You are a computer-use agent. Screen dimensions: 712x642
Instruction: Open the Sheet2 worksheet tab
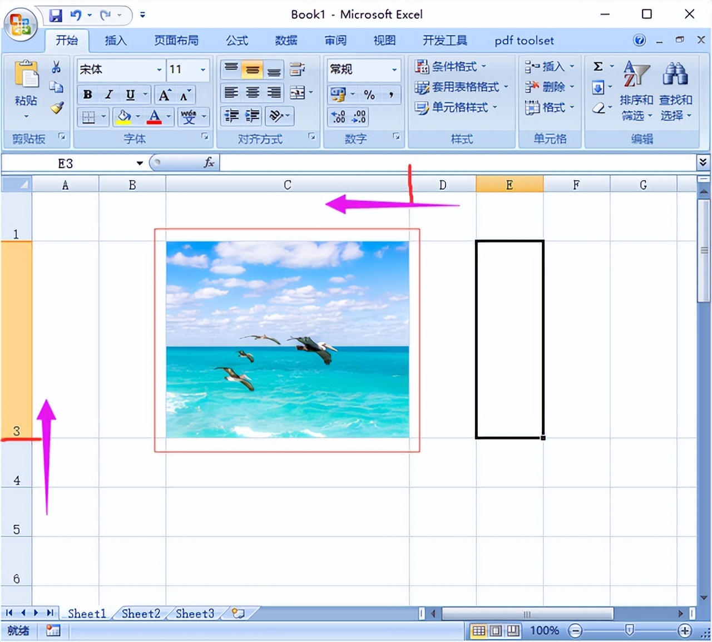click(141, 613)
